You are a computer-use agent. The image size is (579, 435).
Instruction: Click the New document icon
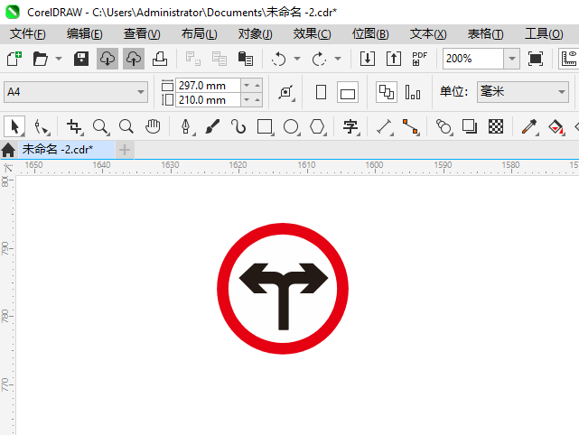click(x=14, y=59)
